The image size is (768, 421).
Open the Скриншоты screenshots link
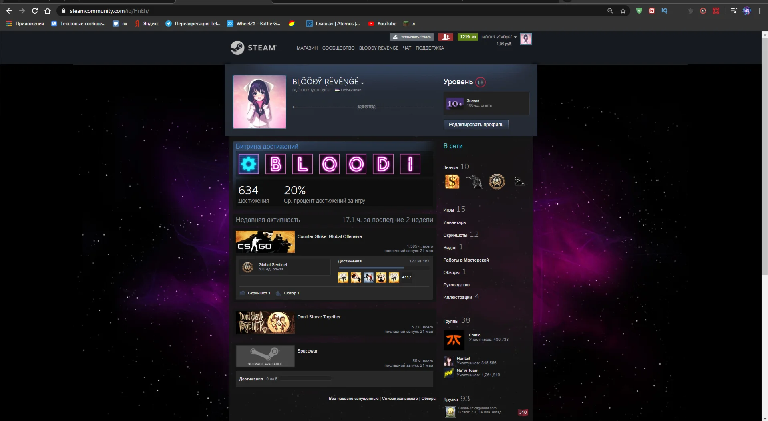455,235
